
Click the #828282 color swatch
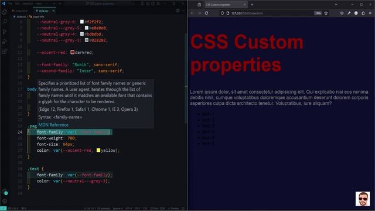(87, 40)
